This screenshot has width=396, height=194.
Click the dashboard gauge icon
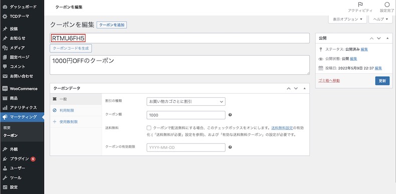(5, 7)
